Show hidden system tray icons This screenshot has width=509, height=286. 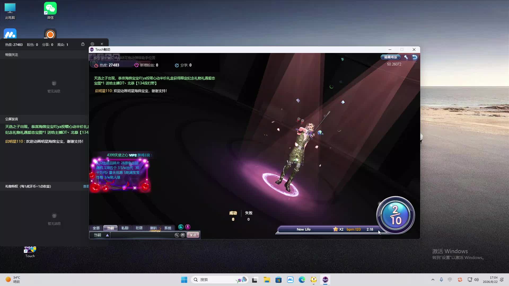click(433, 280)
